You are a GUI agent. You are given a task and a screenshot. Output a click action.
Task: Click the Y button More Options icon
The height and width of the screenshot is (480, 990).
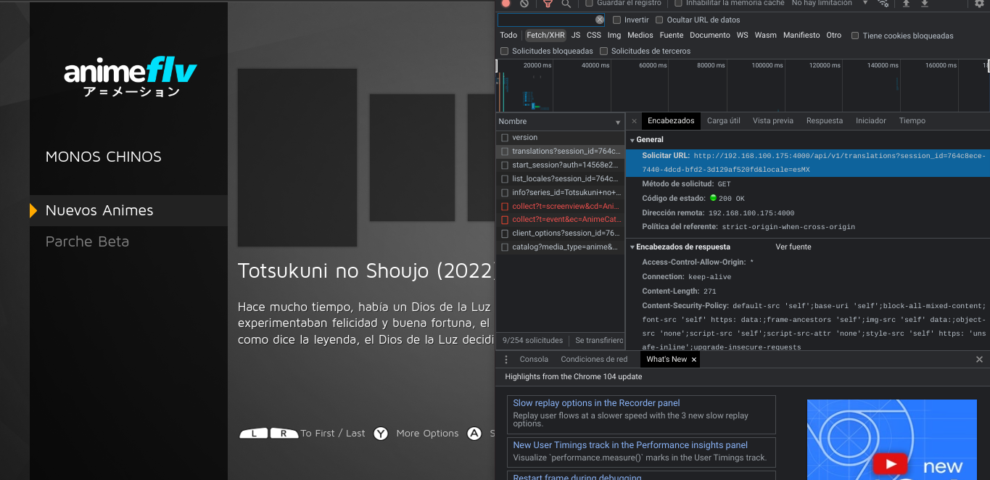point(381,434)
